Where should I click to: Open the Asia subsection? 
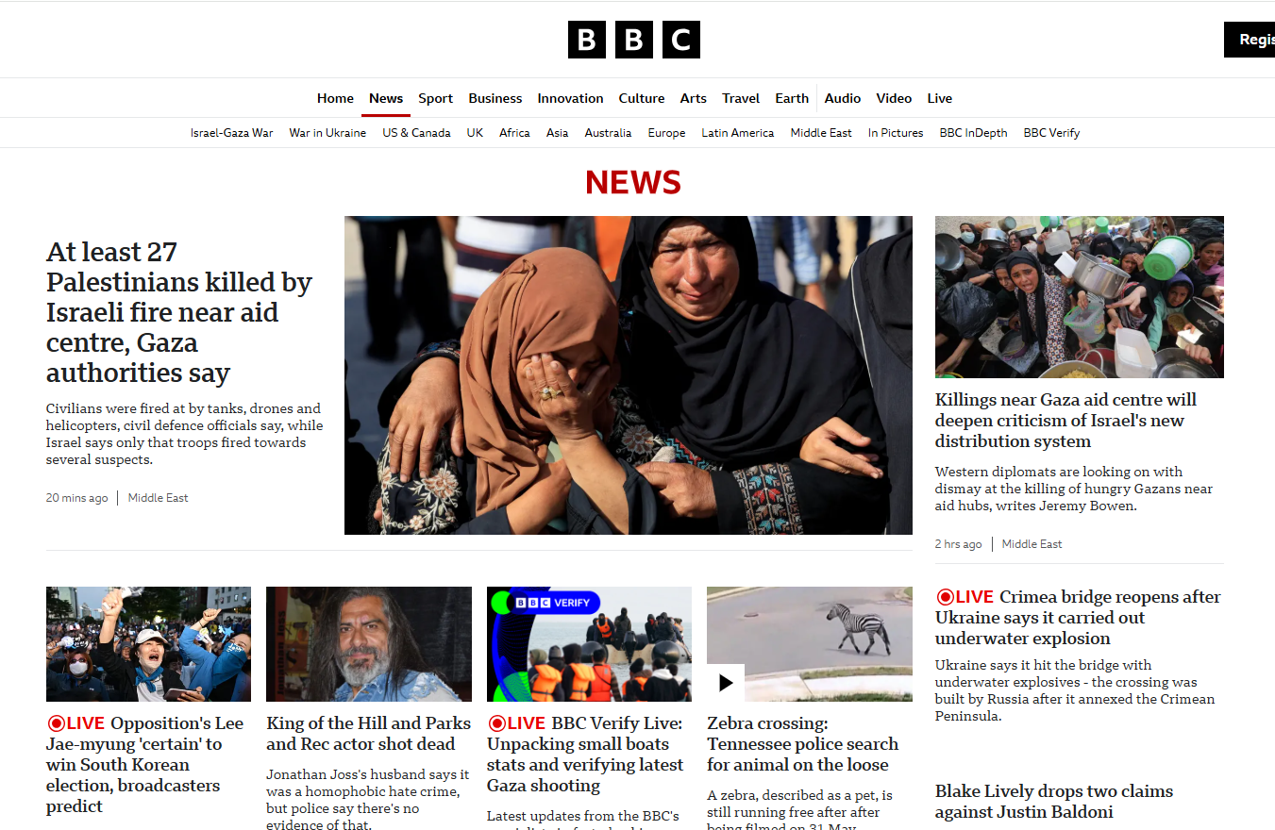point(557,133)
